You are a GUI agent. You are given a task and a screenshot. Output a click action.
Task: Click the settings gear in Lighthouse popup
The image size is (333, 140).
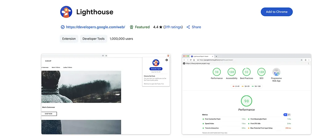click(167, 60)
